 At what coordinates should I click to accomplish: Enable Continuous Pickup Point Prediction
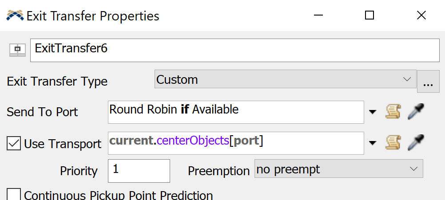click(14, 195)
